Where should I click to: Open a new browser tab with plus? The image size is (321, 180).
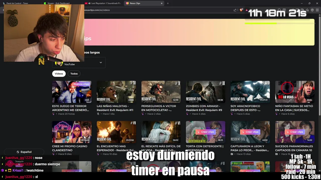[x=168, y=3]
